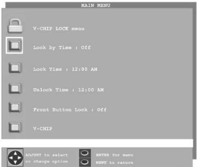Select the Front Button Lock square icon

[15, 107]
